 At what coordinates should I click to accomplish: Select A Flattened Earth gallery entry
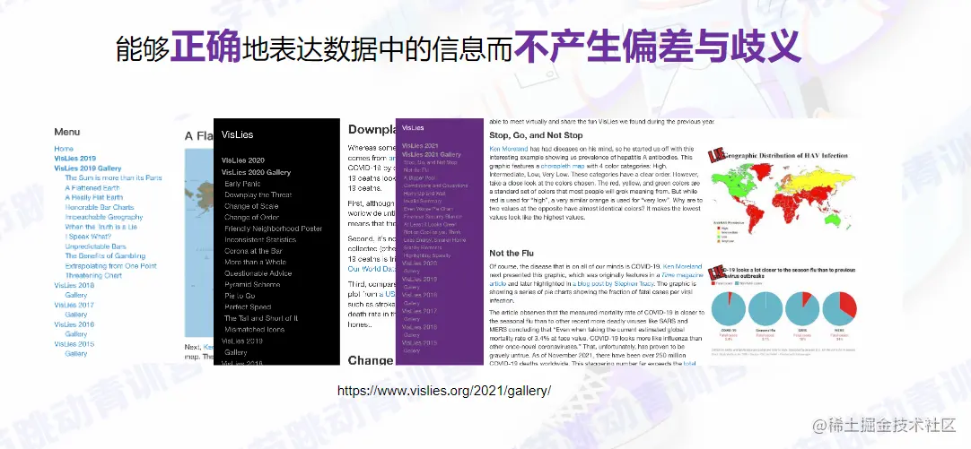tap(92, 187)
